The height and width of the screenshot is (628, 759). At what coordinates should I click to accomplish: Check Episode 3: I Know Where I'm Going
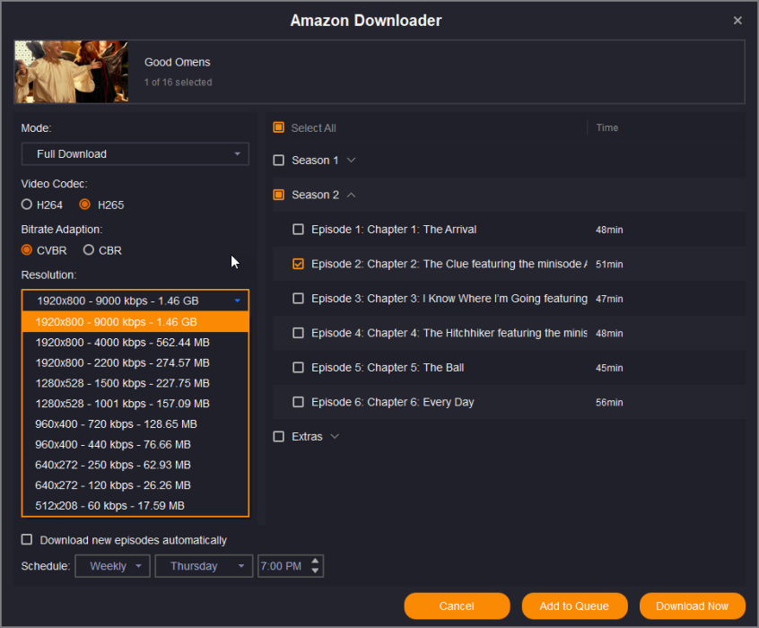coord(298,298)
